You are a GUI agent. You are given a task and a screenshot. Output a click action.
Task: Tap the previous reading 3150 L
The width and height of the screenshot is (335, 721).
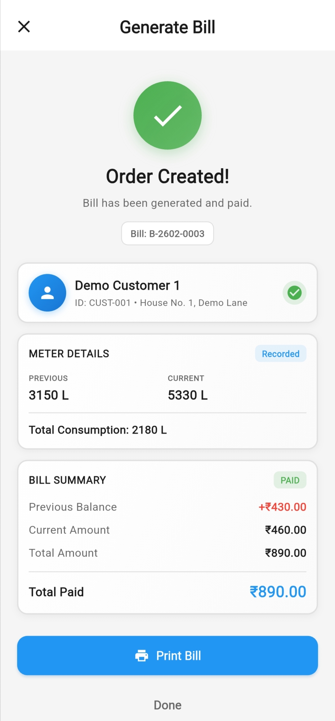(49, 395)
